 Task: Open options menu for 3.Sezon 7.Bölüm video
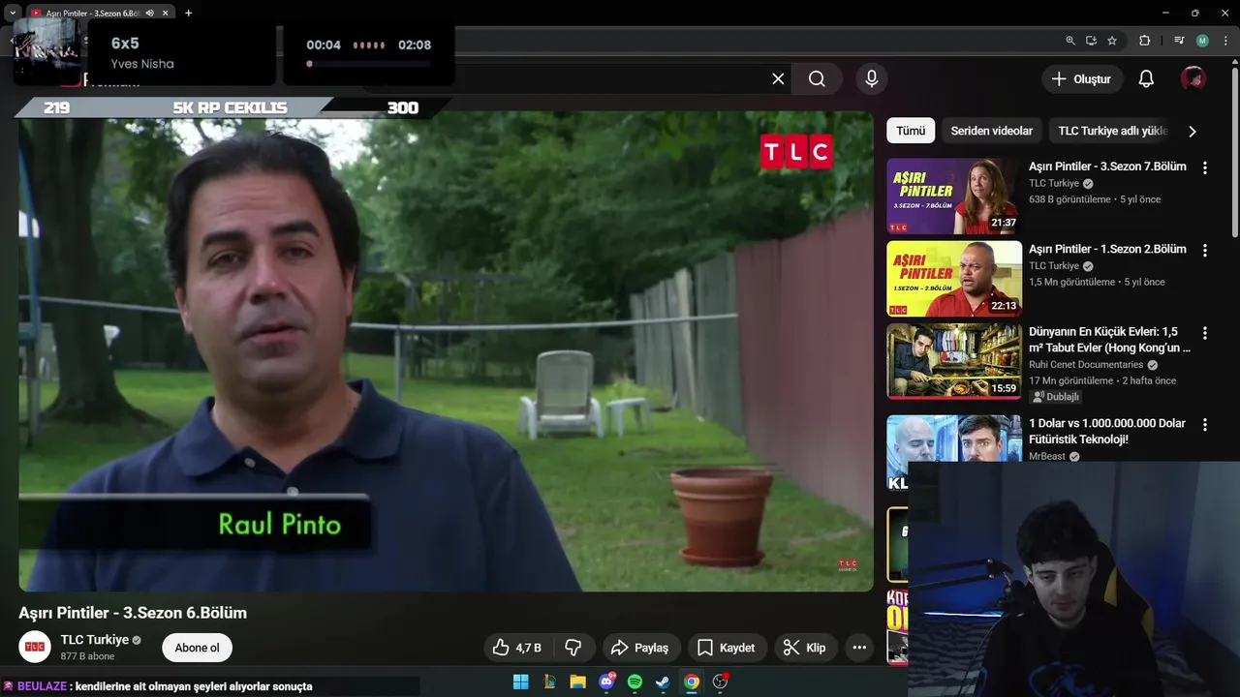[1205, 167]
